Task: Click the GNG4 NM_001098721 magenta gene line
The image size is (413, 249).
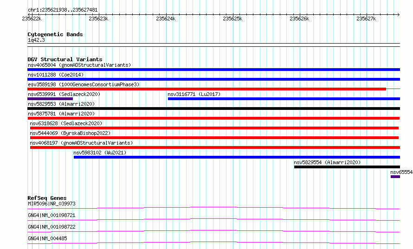Action: (x=213, y=219)
